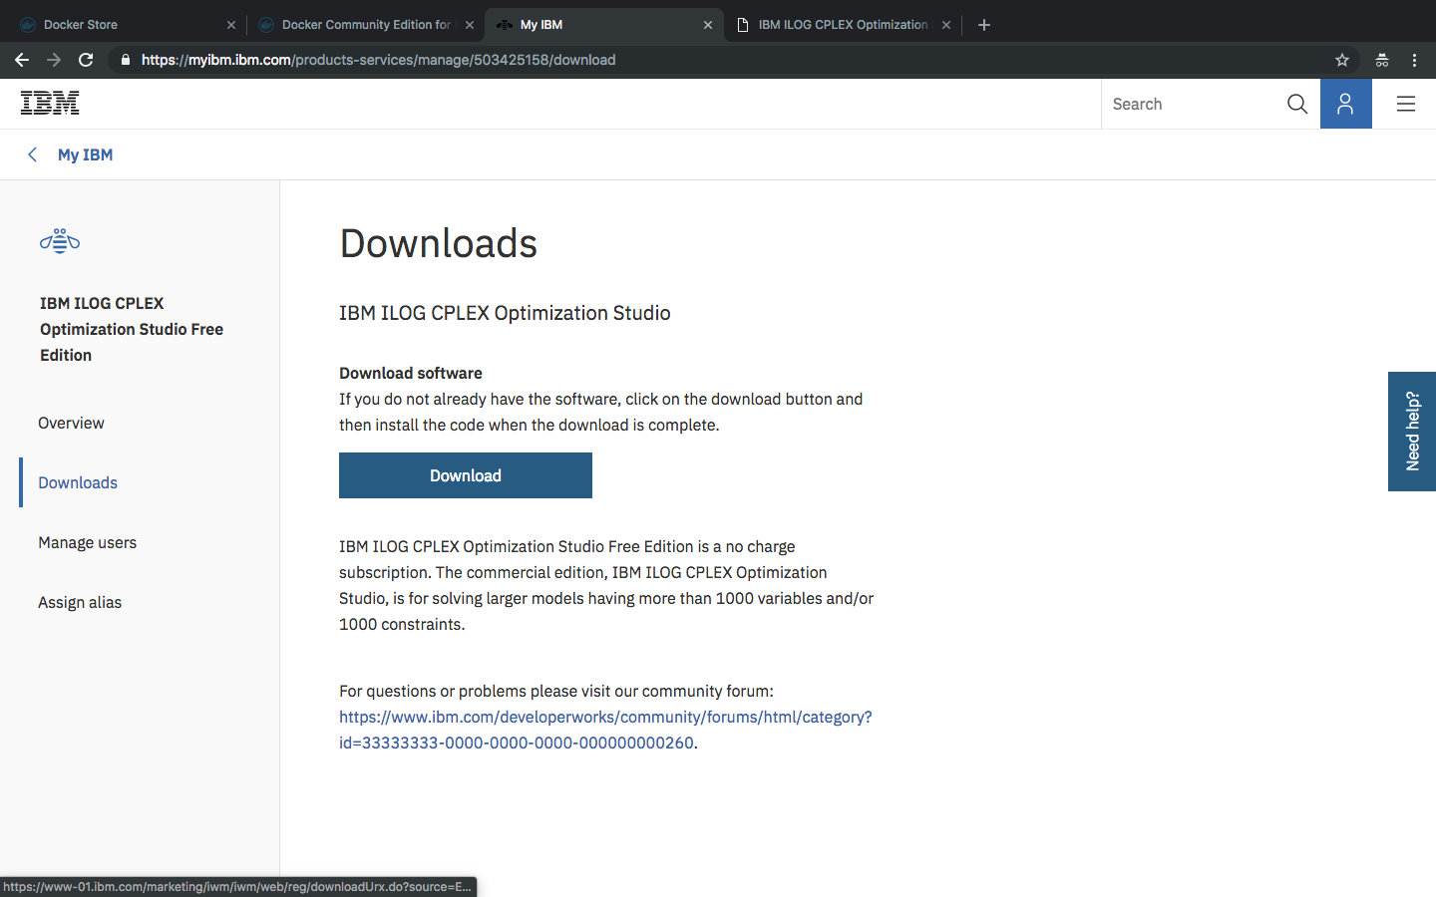Bookmark page with the star icon

click(x=1342, y=60)
